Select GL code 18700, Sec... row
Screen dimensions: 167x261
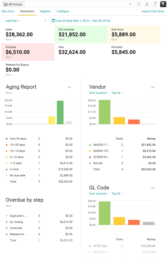[x=122, y=246]
